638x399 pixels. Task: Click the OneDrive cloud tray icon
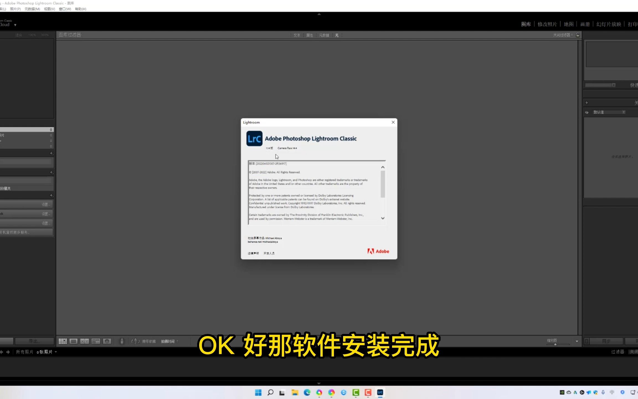point(569,392)
